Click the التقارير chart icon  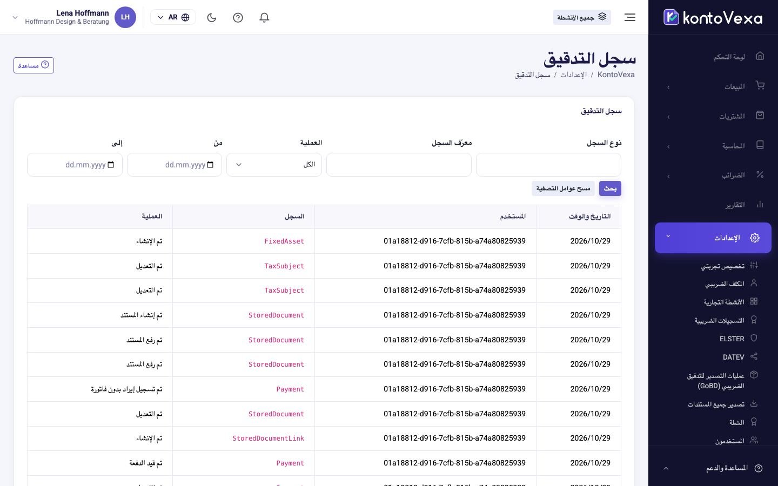click(x=760, y=205)
